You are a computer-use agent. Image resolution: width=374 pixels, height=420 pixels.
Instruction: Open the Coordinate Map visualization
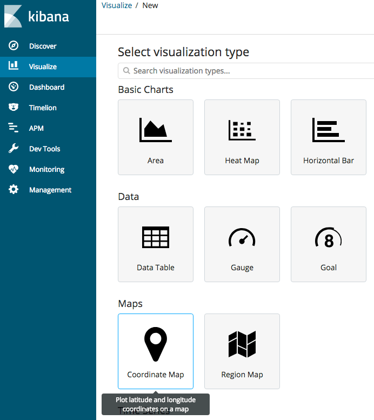pos(156,351)
